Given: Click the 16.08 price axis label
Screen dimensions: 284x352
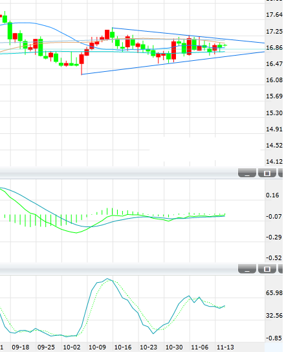Looking at the screenshot, I should 274,80.
